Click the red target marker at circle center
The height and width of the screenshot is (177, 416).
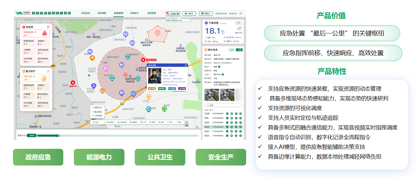coord(125,75)
